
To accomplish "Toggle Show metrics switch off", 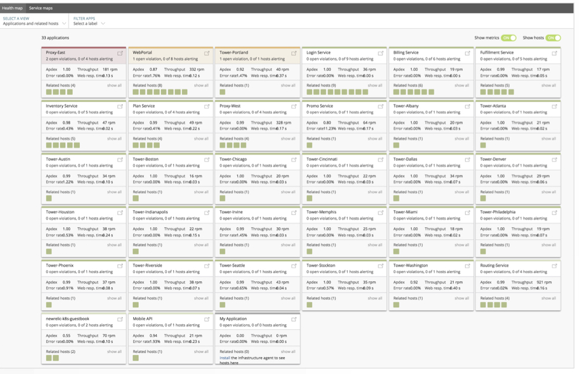I will 509,37.
